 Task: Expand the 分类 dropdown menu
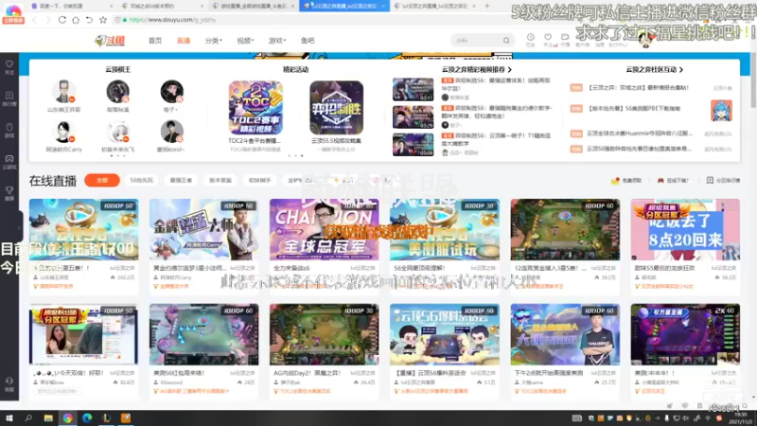click(x=214, y=41)
